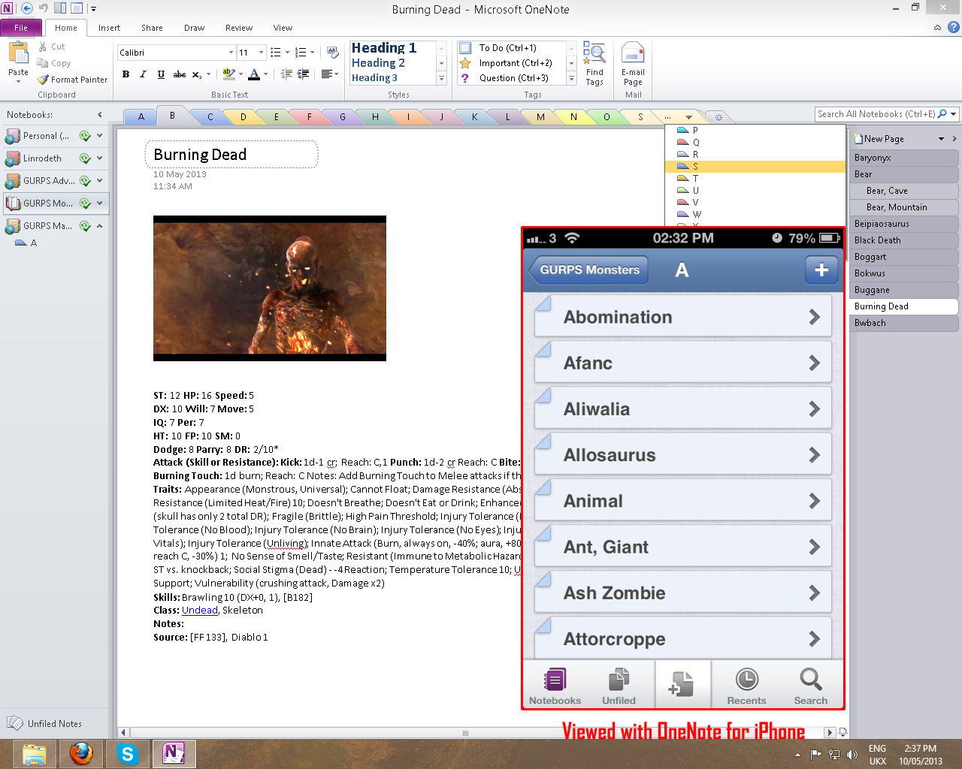The width and height of the screenshot is (962, 769).
Task: Click the bullet list icon
Action: (x=276, y=53)
